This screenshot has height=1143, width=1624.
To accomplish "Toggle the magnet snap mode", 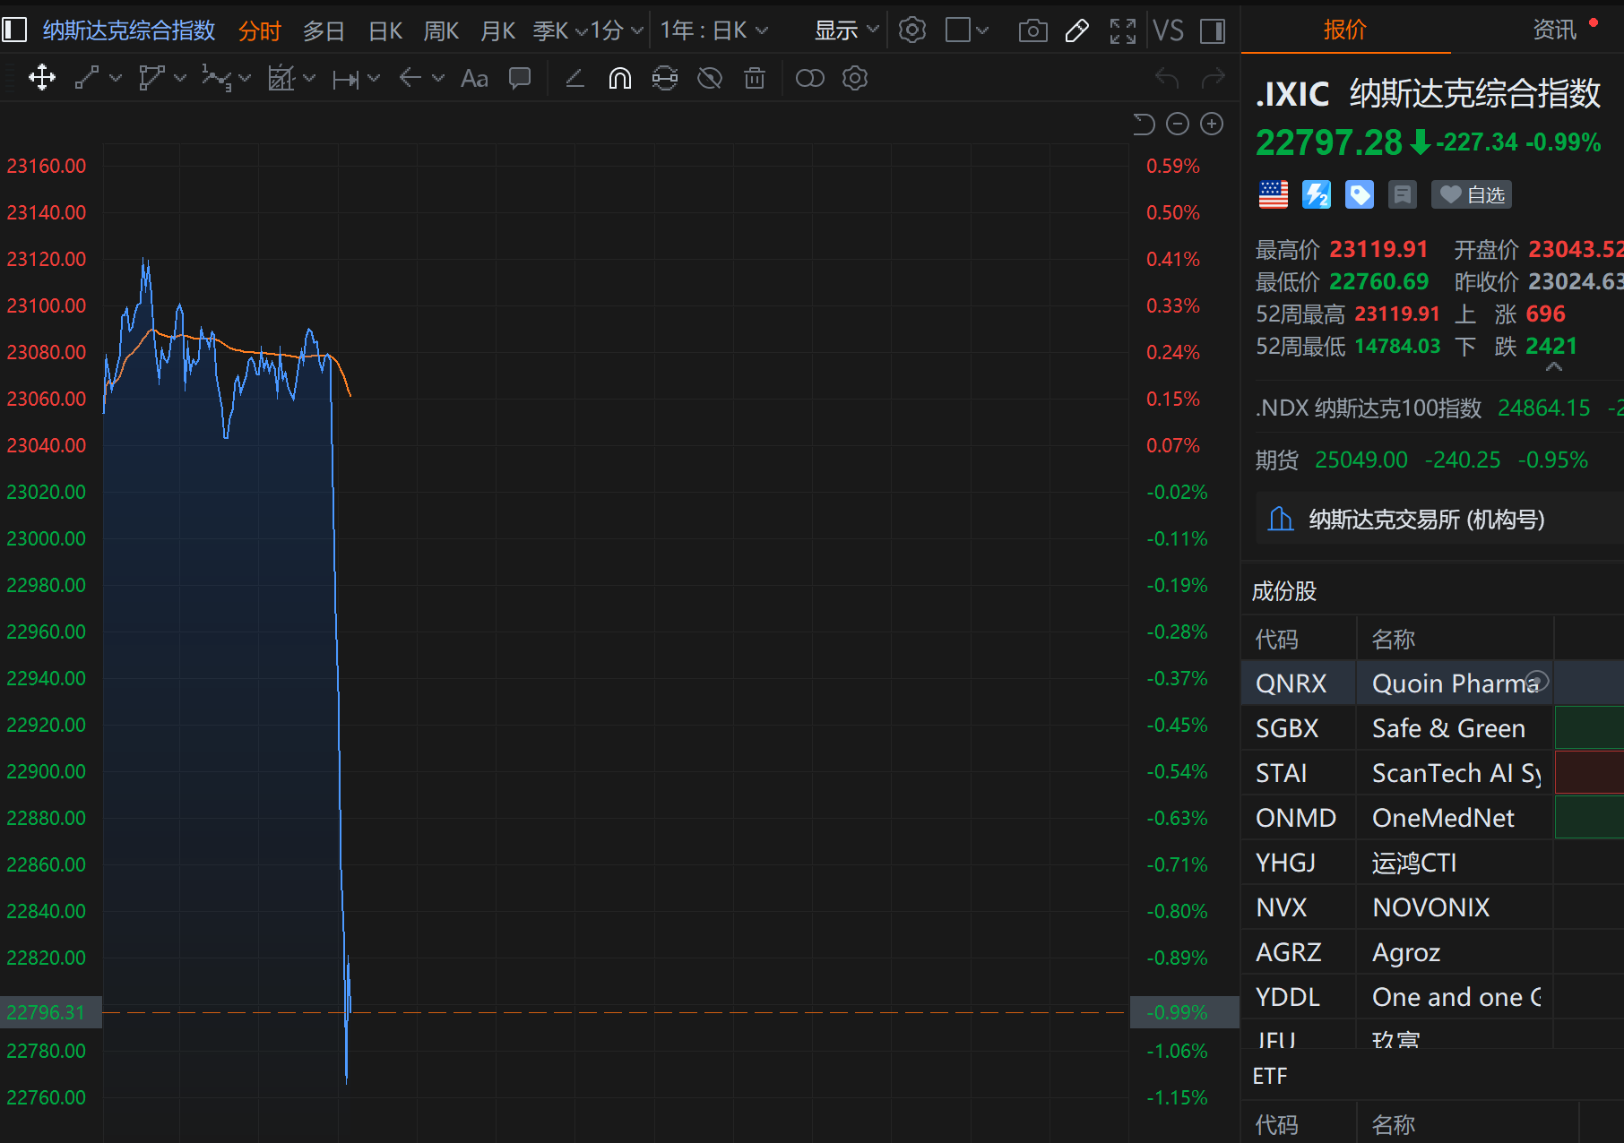I will (619, 79).
